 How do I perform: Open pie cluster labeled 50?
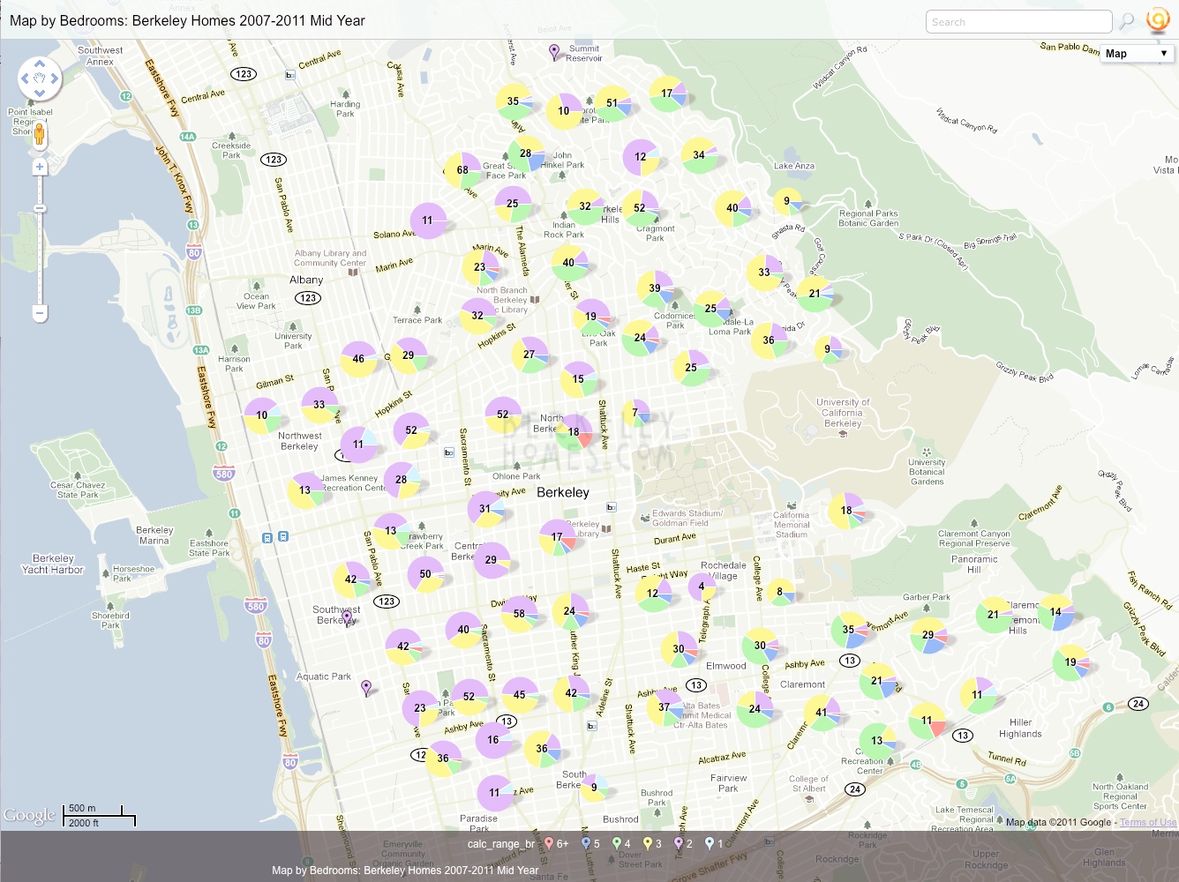[x=425, y=574]
